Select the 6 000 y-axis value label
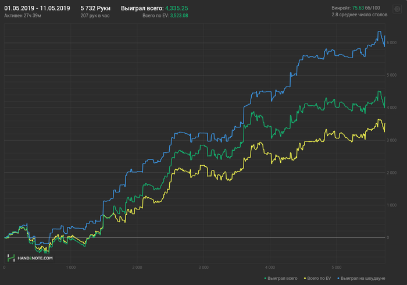The image size is (407, 285). click(392, 42)
